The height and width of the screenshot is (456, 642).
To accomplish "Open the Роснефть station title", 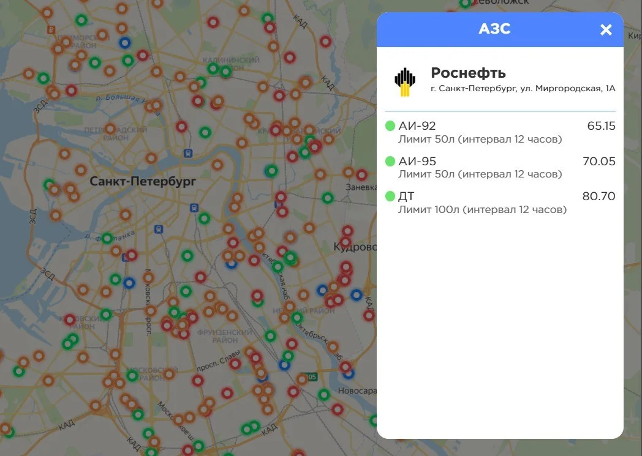I will [x=468, y=73].
